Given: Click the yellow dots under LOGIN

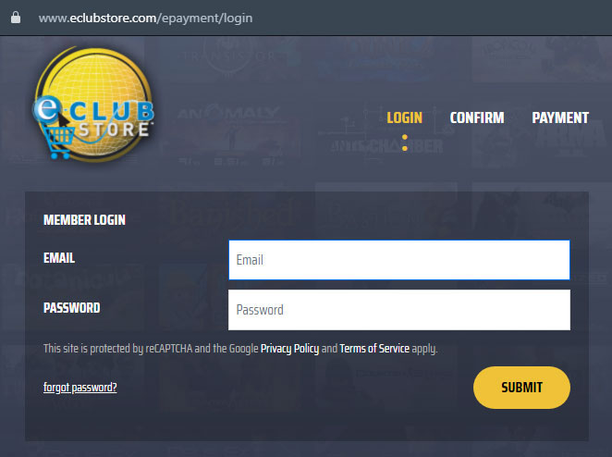Looking at the screenshot, I should click(405, 142).
